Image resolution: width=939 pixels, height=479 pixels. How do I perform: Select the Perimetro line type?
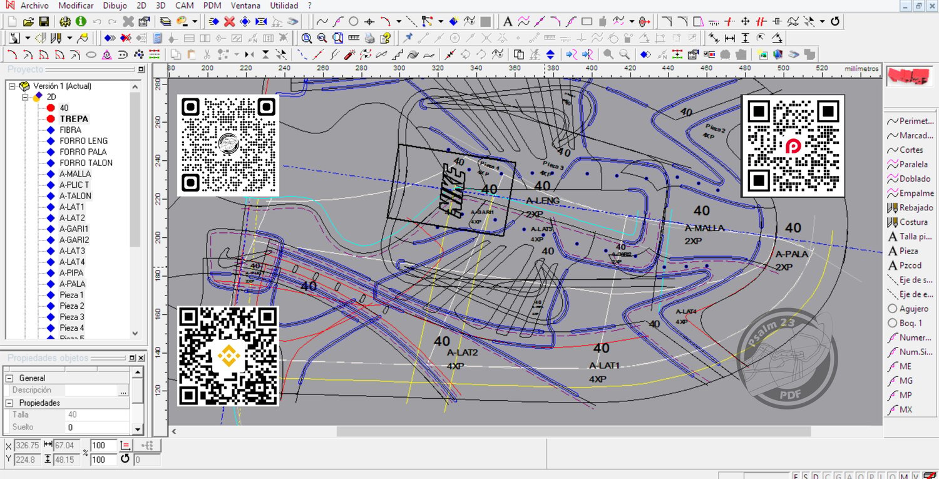point(910,121)
